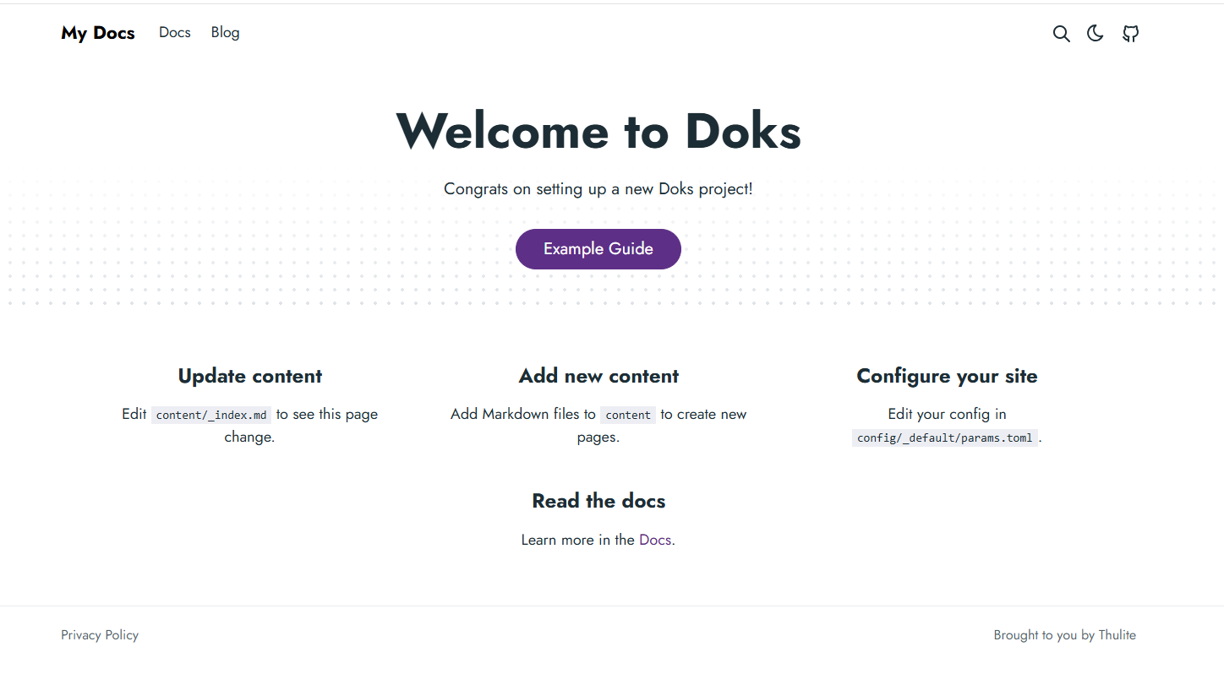Click the Read the docs heading
The image size is (1224, 674).
click(x=598, y=501)
